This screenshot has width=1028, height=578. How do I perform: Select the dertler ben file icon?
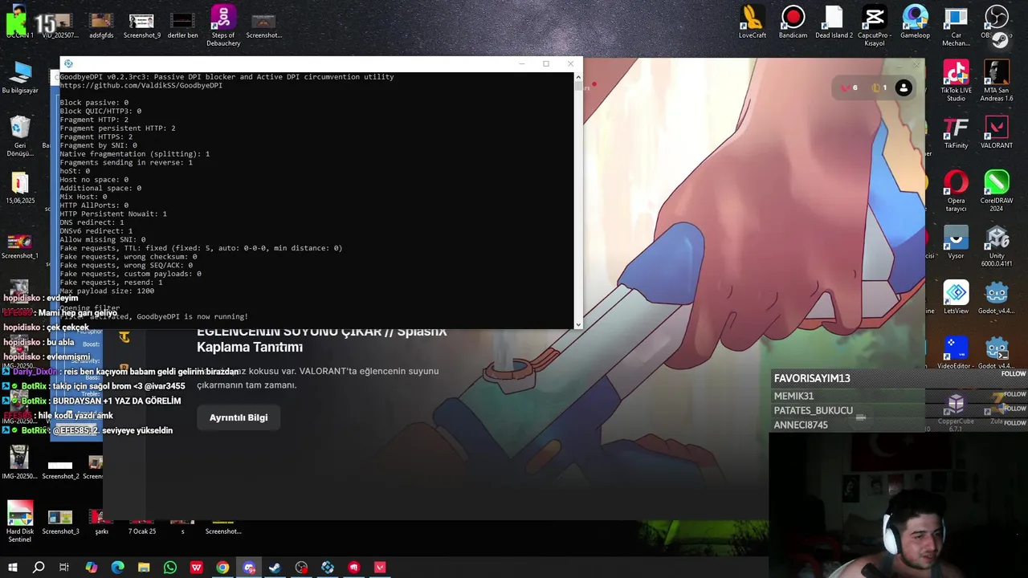(182, 22)
